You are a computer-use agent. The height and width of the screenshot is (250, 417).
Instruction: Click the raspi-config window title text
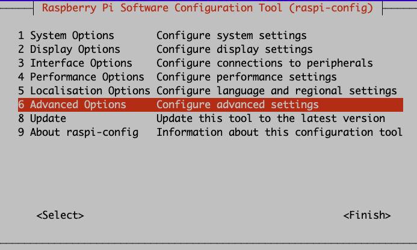208,8
